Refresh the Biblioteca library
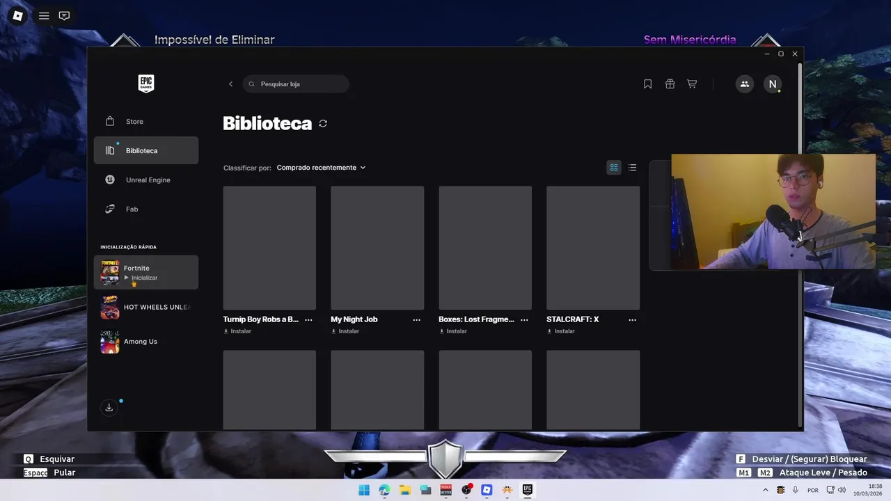Viewport: 891px width, 501px height. (x=323, y=124)
